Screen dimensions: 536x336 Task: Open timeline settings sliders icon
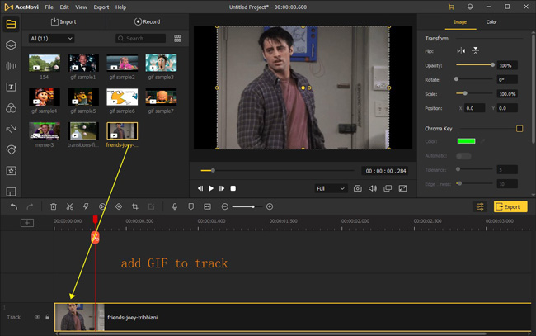tap(480, 206)
